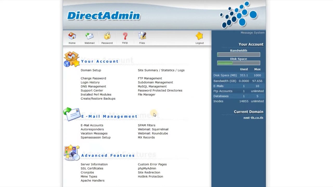Launch phpMyAdmin
This screenshot has height=187, width=333.
point(147,168)
